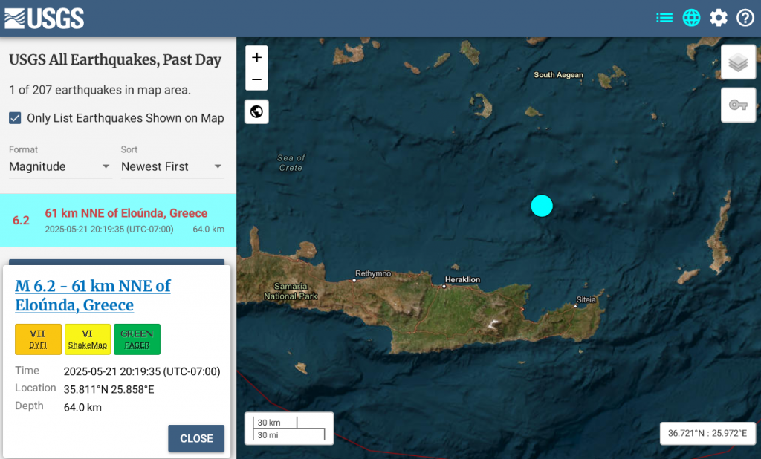The image size is (761, 459).
Task: Click the cyan earthquake marker on map
Action: tap(542, 206)
